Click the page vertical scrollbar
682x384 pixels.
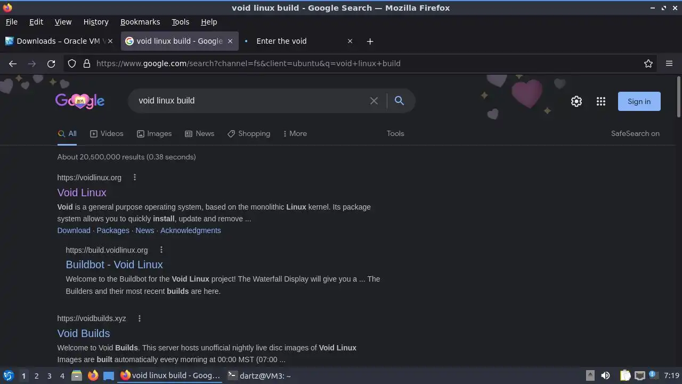click(678, 96)
